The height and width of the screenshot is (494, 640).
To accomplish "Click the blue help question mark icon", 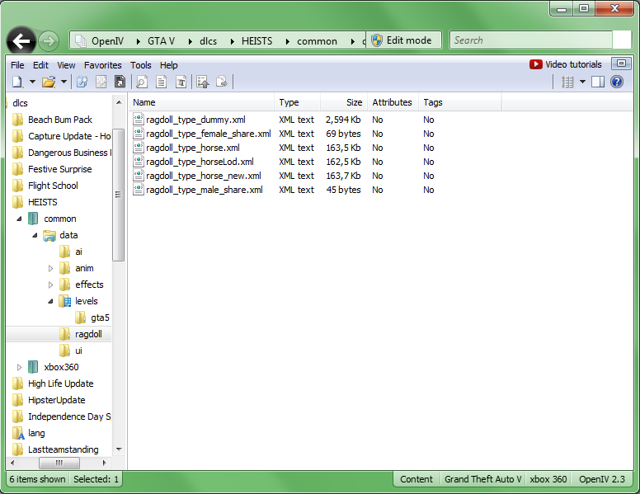I will click(616, 82).
